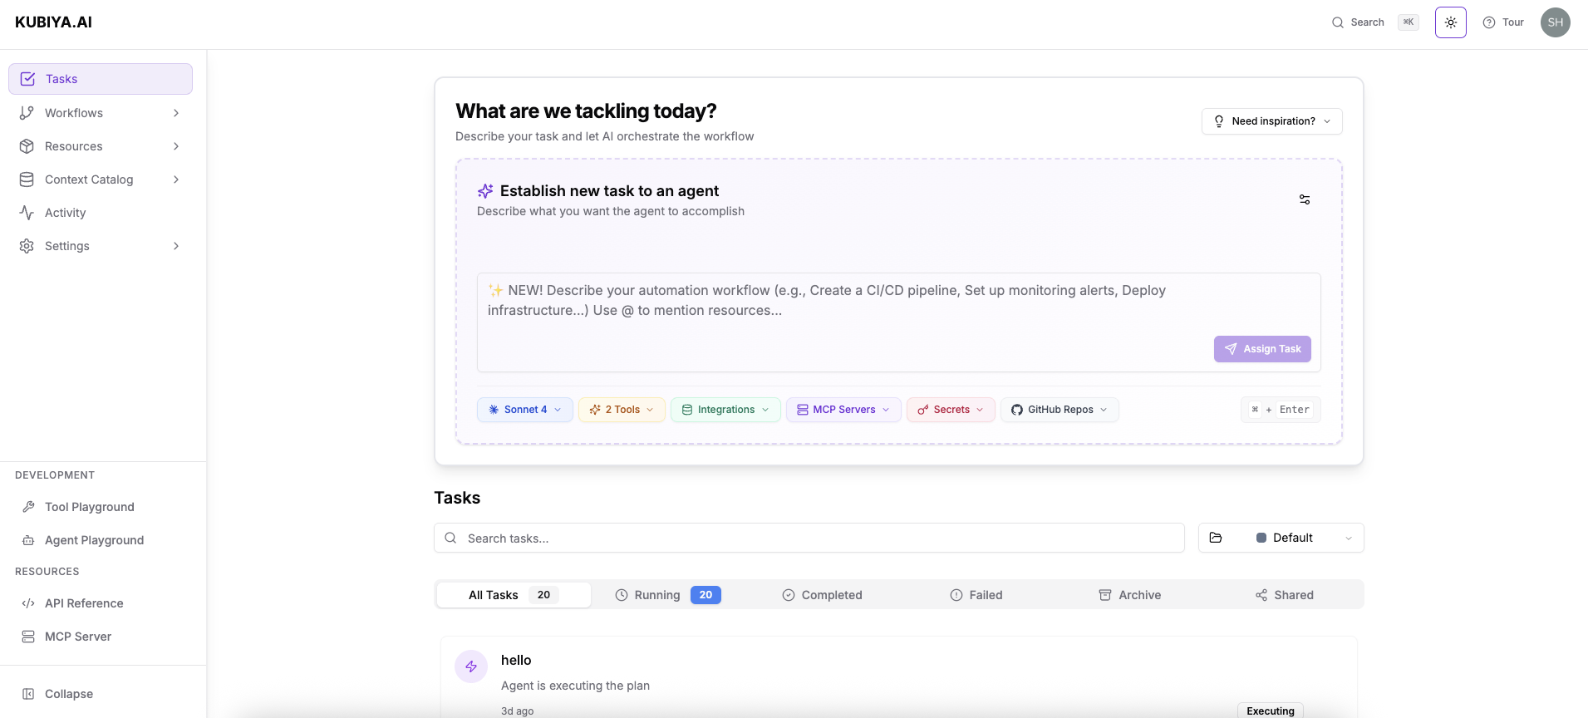Screen dimensions: 1588x718
Task: Select the Failed tab
Action: pos(976,595)
